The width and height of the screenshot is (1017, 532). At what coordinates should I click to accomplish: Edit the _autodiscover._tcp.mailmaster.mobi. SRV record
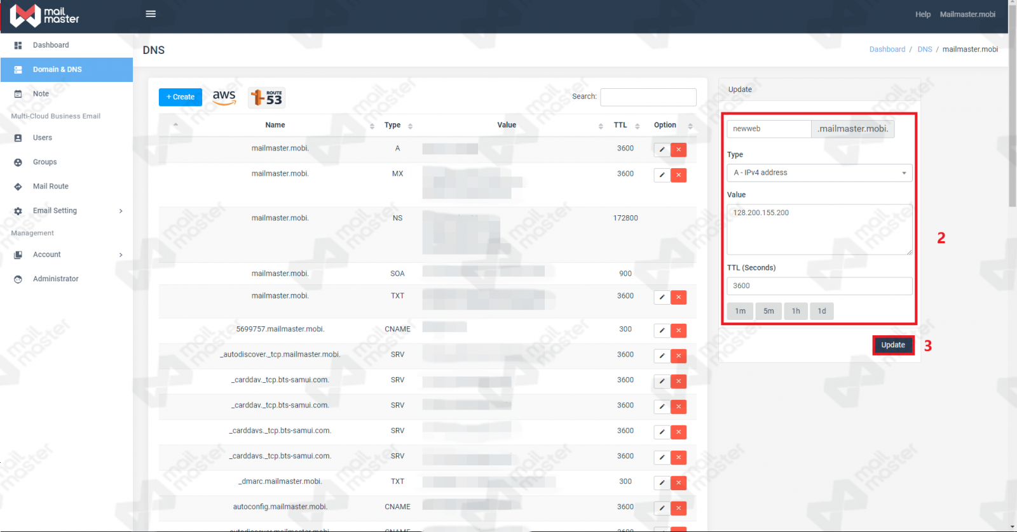(x=662, y=356)
